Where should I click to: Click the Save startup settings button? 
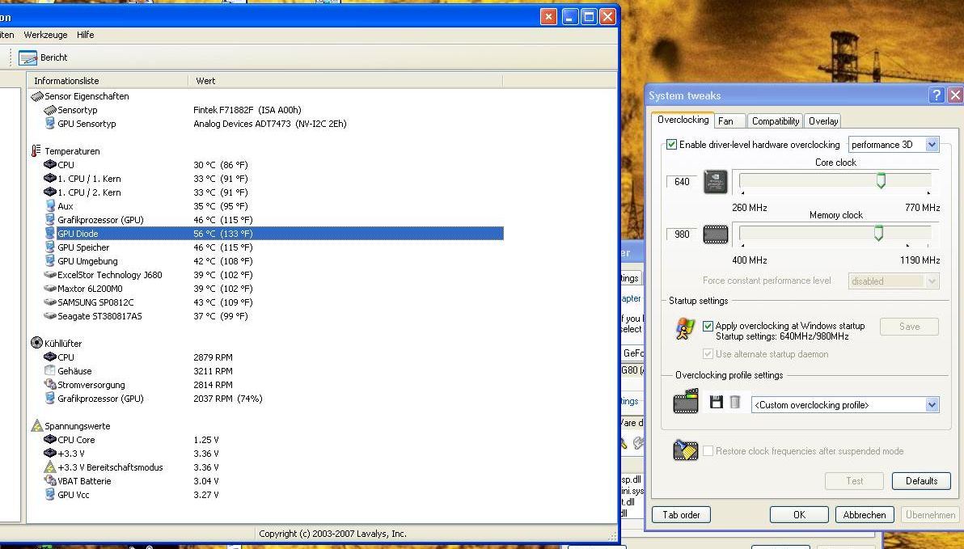pyautogui.click(x=909, y=327)
